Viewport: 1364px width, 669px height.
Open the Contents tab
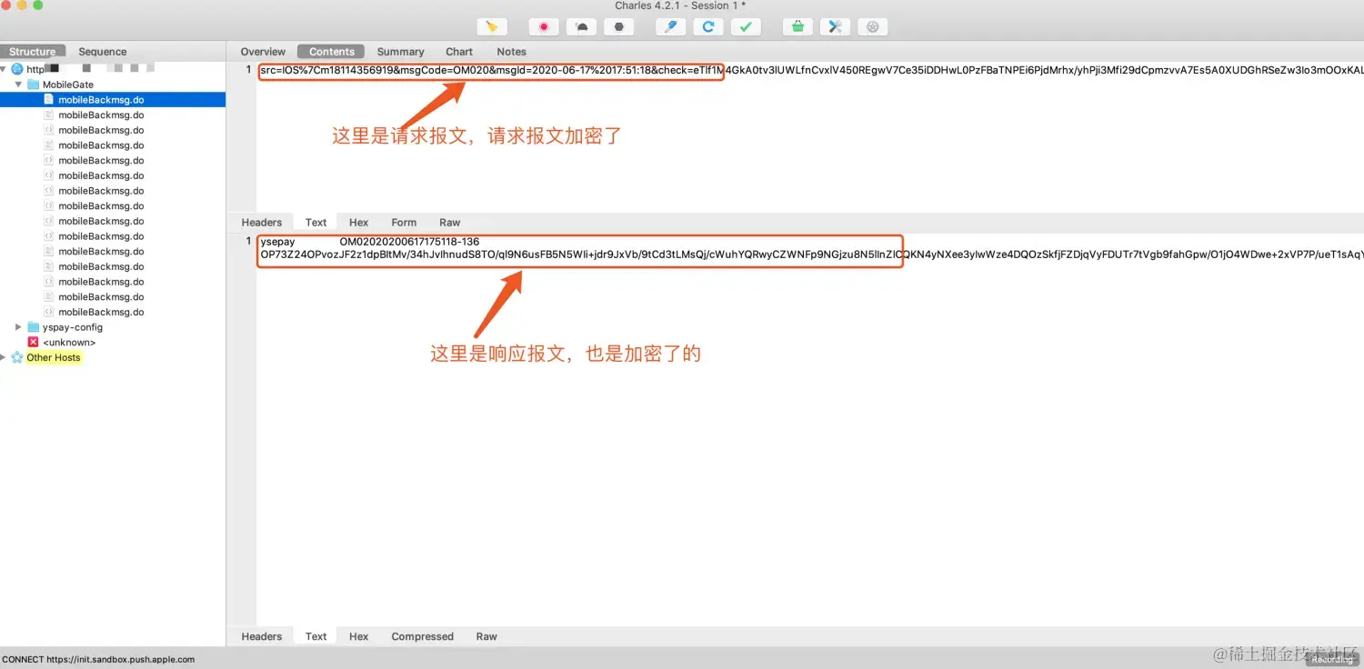pyautogui.click(x=332, y=52)
